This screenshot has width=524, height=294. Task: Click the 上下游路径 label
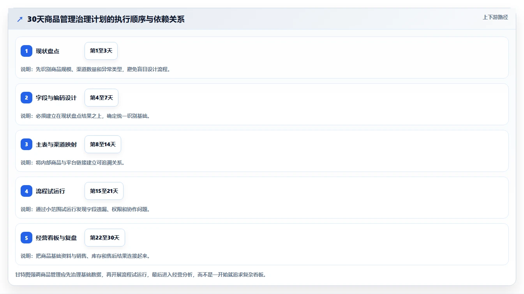[495, 17]
